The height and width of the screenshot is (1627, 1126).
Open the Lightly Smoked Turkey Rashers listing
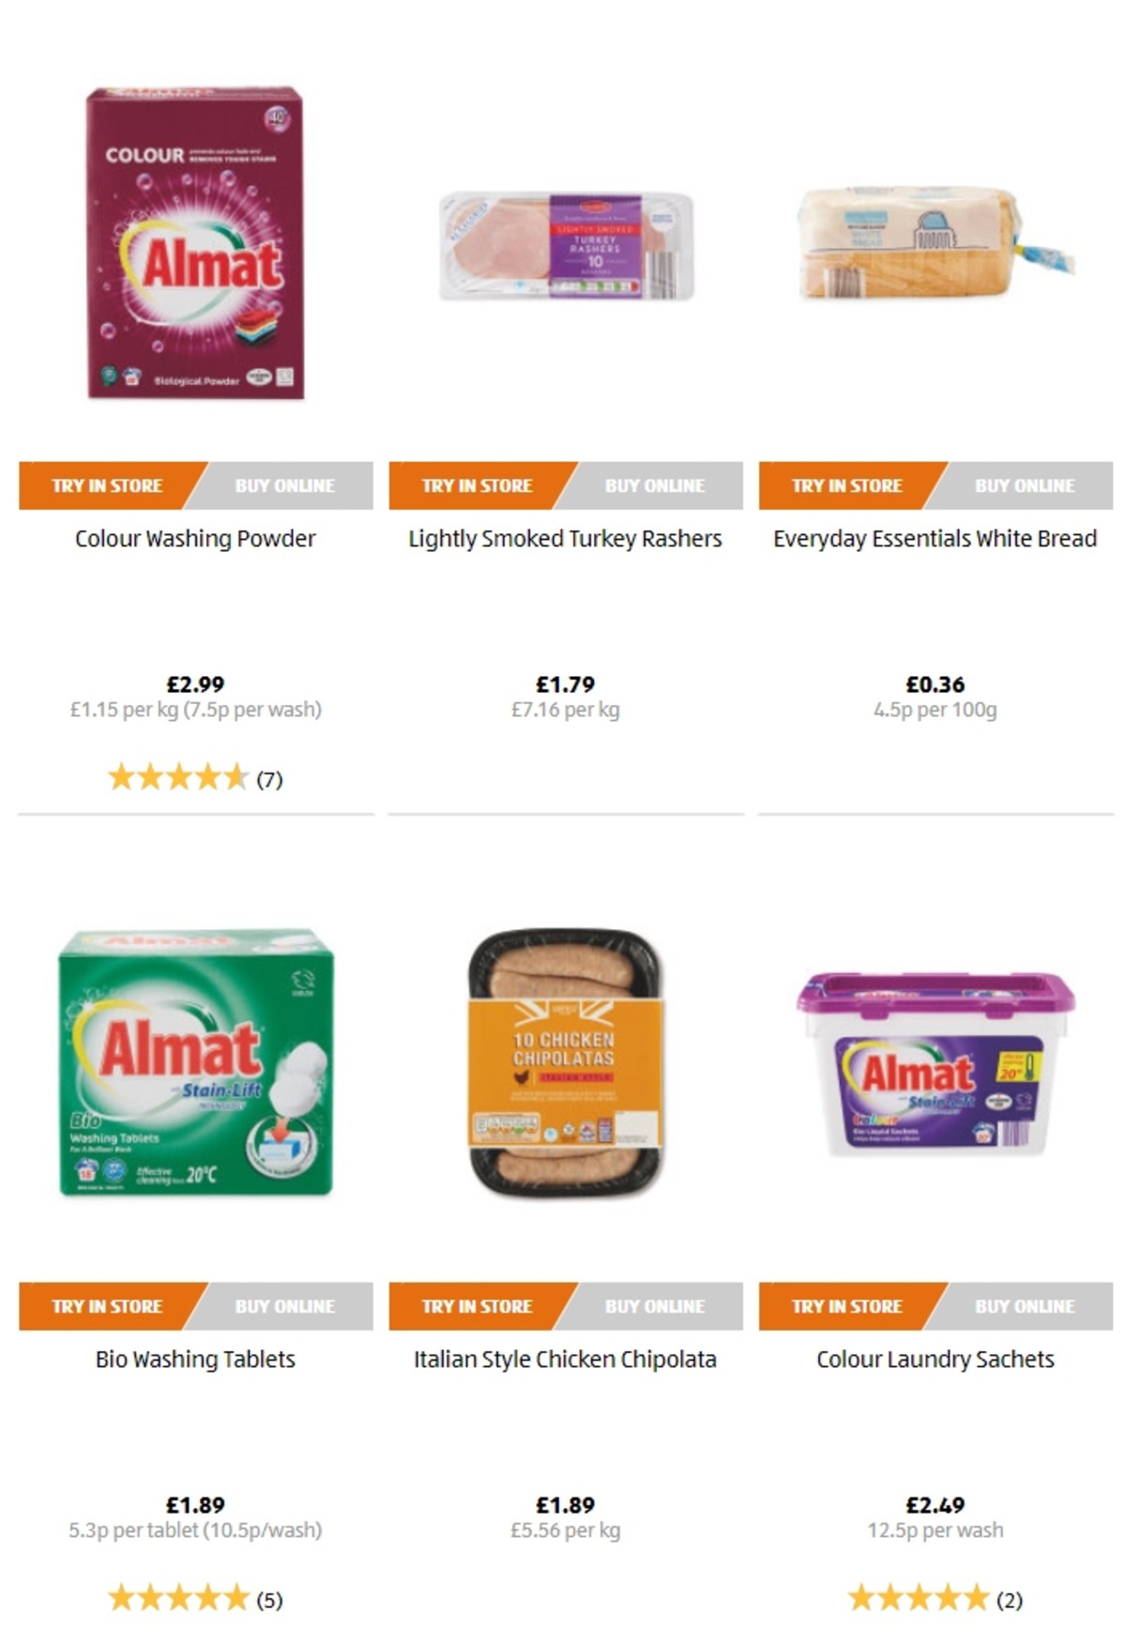tap(566, 538)
